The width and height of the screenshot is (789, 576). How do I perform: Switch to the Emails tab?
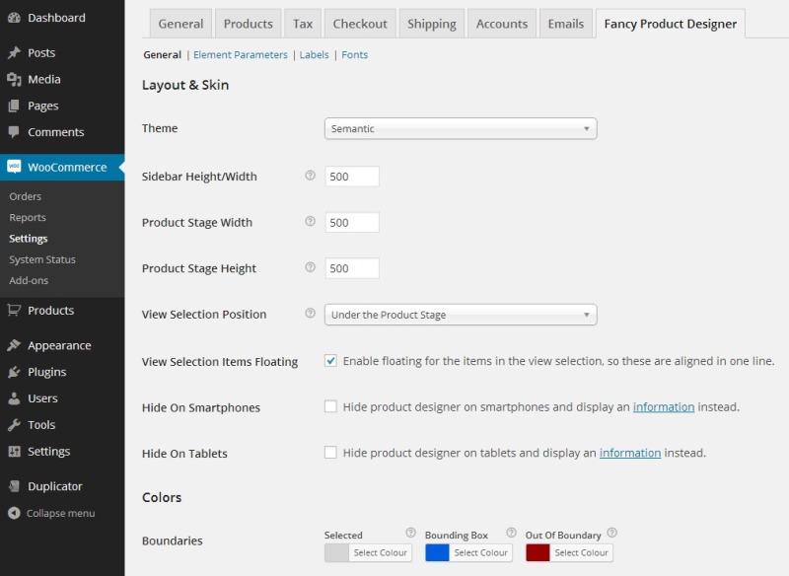coord(566,24)
